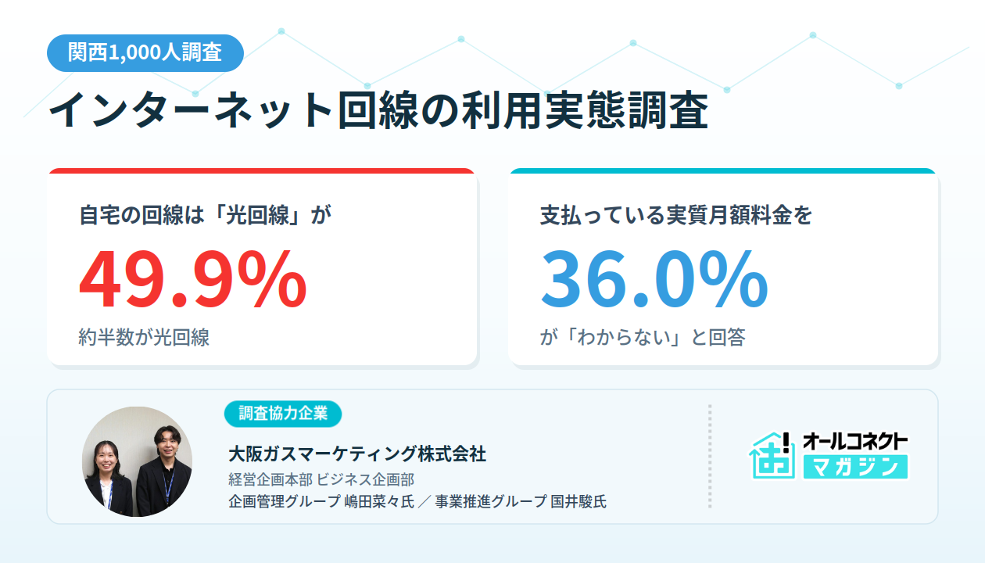Click the 経営企画本部 ビジネス企画部 line
This screenshot has width=985, height=563.
tap(321, 479)
